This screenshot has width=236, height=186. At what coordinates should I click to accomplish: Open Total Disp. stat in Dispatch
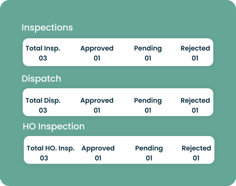pyautogui.click(x=43, y=100)
